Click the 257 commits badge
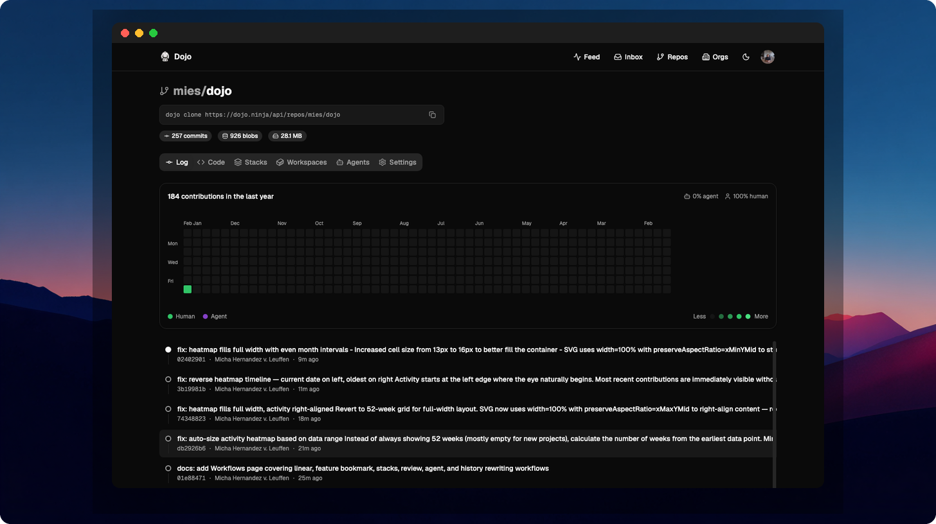 pyautogui.click(x=185, y=135)
